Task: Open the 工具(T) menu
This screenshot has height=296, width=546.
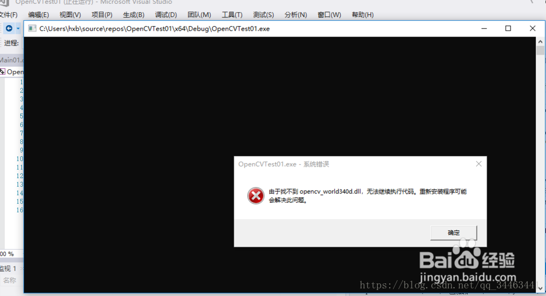Action: coord(232,15)
